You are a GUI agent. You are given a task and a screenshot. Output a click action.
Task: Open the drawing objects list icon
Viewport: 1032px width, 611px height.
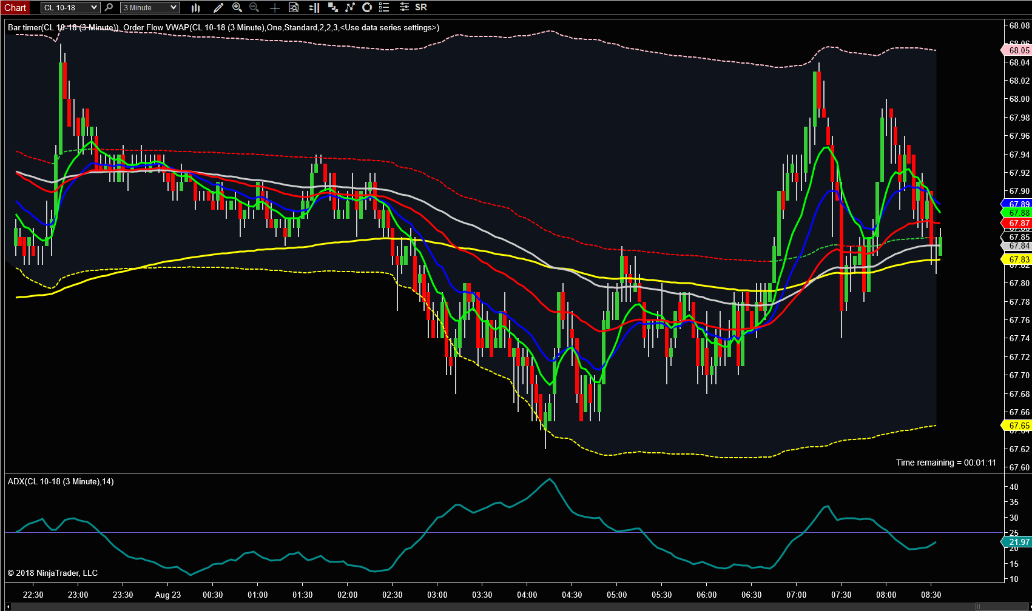click(384, 7)
